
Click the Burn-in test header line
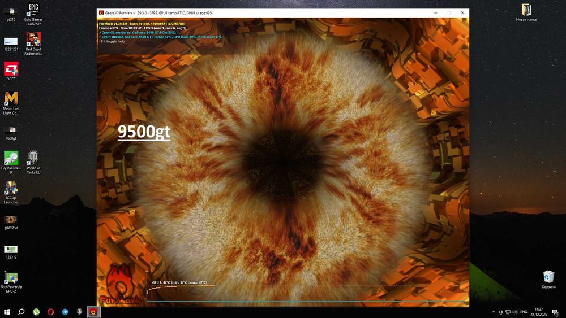tap(141, 24)
